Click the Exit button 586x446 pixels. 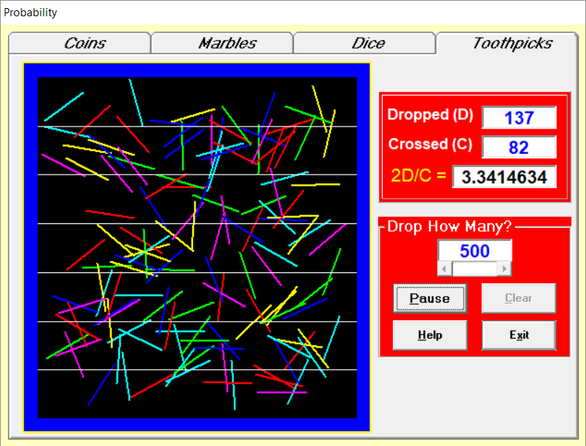tap(519, 335)
